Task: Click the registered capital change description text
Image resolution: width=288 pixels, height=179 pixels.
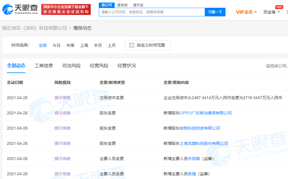Action: click(x=223, y=98)
